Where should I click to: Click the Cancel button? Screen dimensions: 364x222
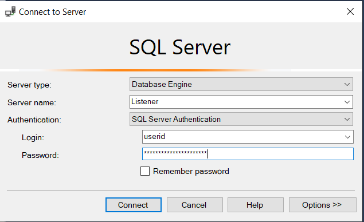coord(195,205)
